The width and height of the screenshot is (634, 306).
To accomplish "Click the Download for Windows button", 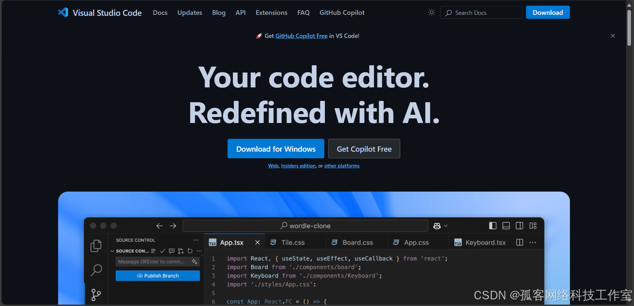I will pyautogui.click(x=276, y=149).
